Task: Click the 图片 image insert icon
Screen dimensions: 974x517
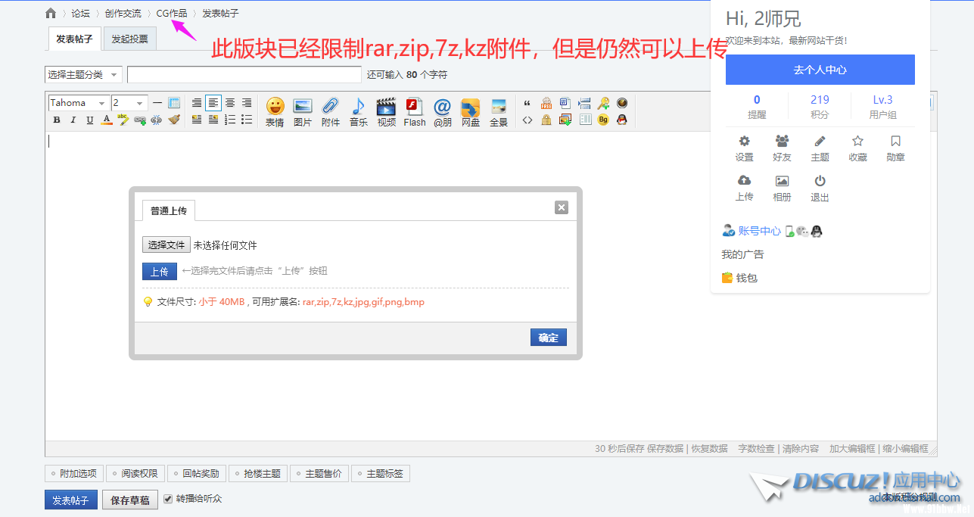Action: tap(302, 111)
